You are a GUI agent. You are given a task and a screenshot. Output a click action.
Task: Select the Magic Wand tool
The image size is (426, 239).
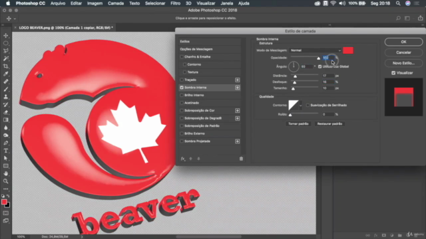click(6, 58)
